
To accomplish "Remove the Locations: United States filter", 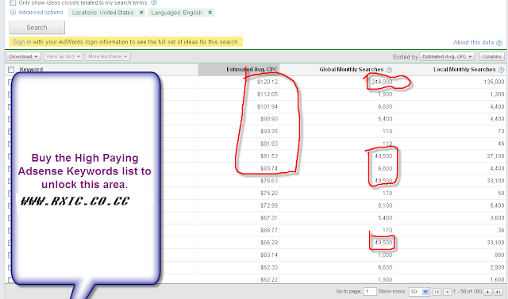I will coord(141,13).
